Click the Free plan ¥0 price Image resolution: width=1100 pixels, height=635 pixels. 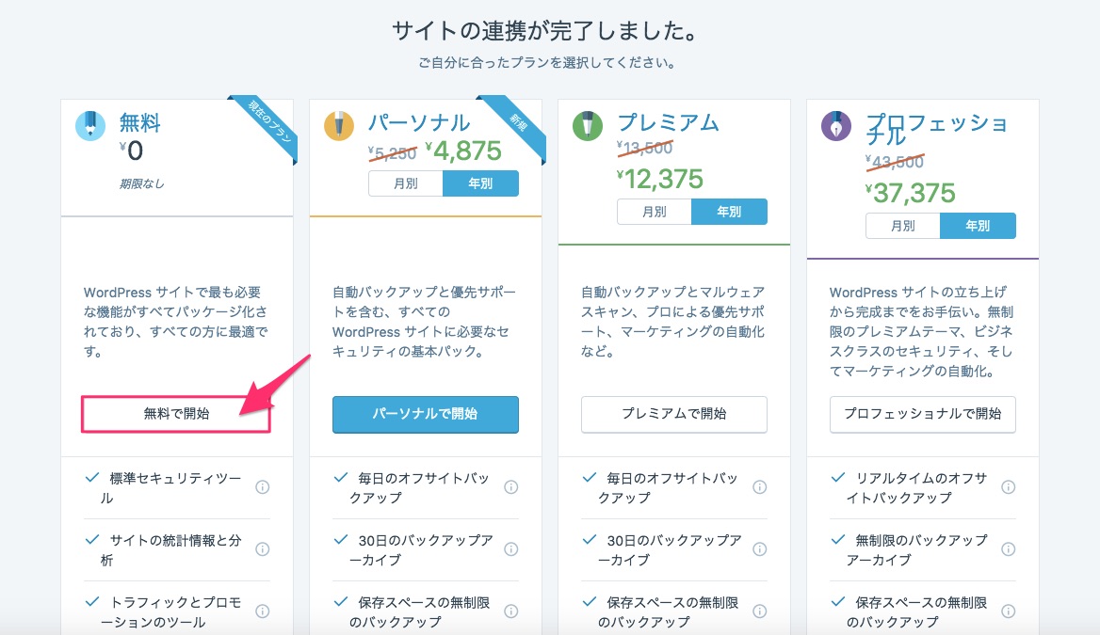coord(131,151)
